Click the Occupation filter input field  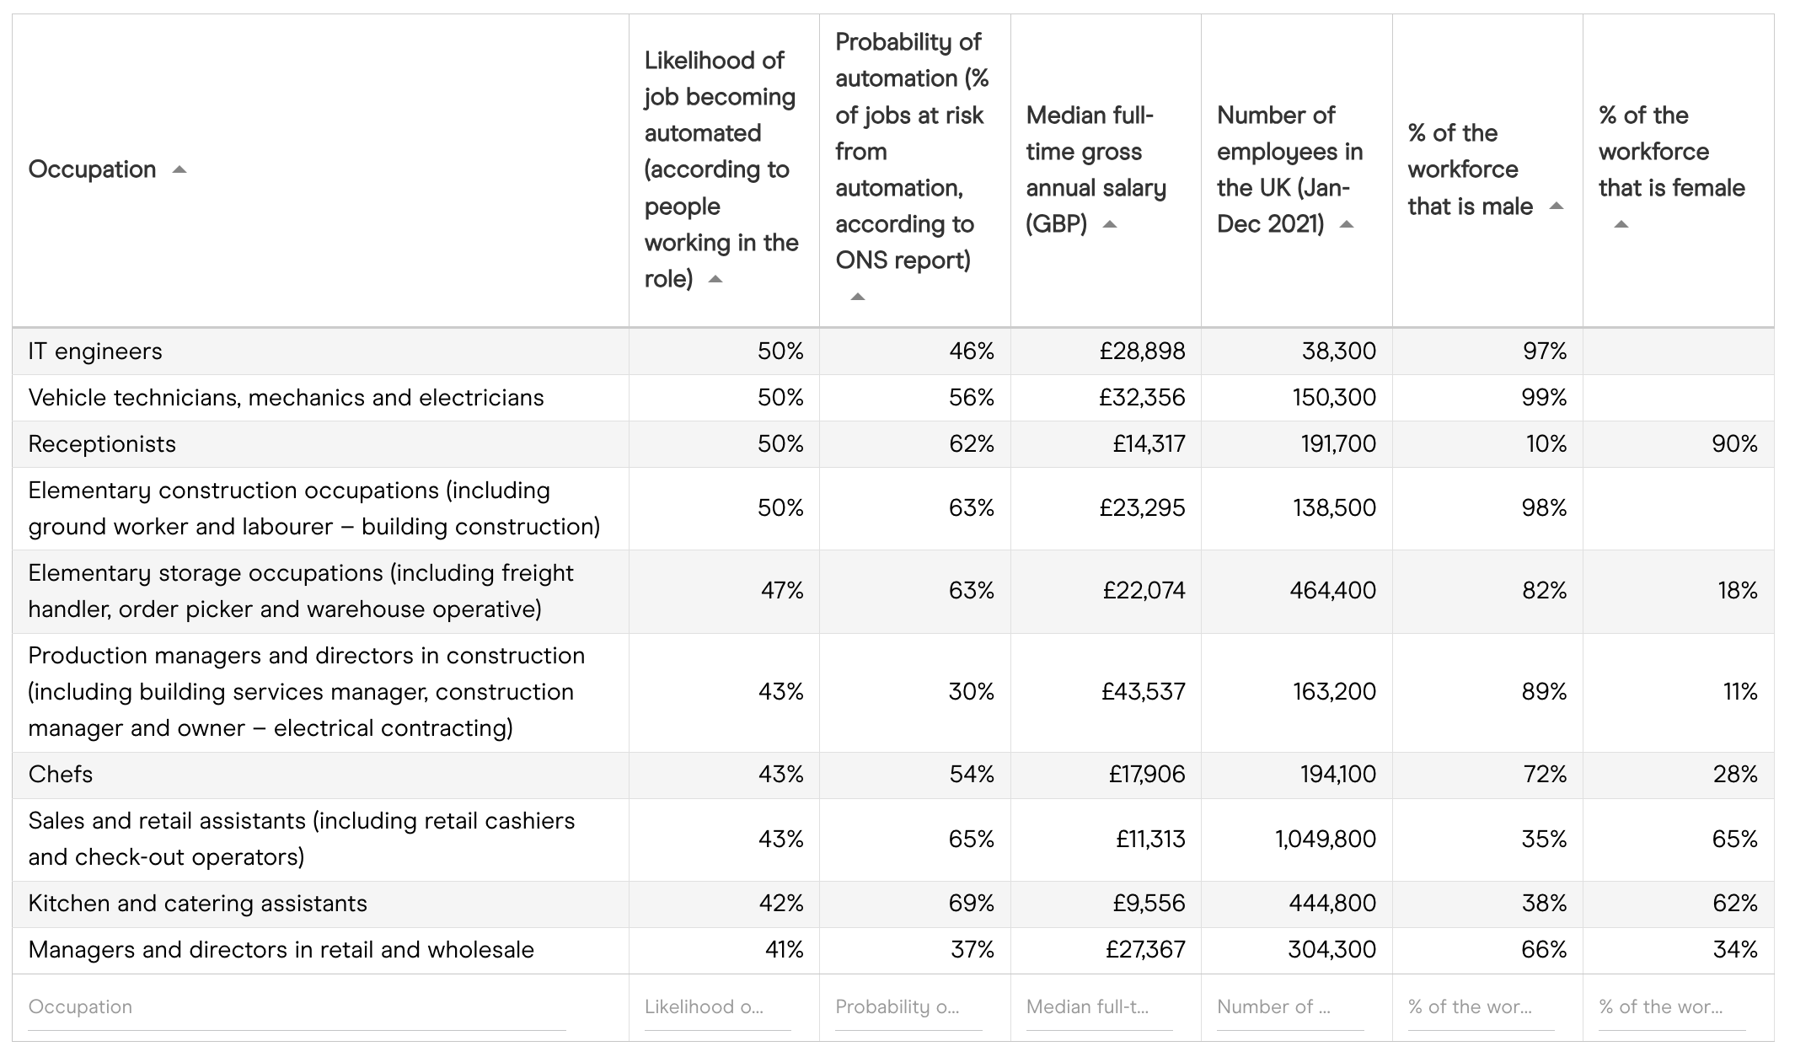pos(296,1007)
